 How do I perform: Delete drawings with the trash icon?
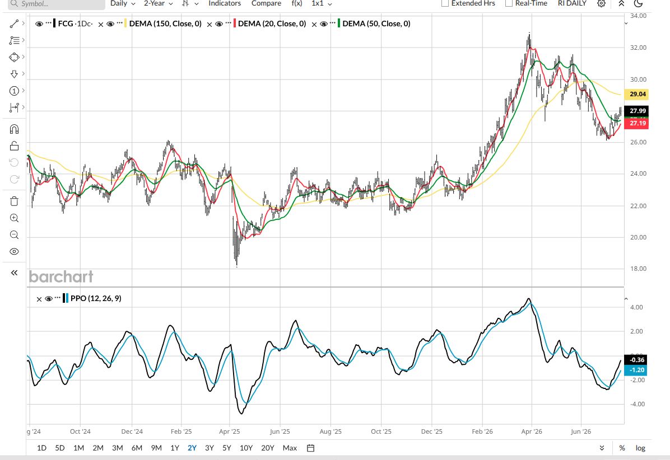(x=14, y=201)
